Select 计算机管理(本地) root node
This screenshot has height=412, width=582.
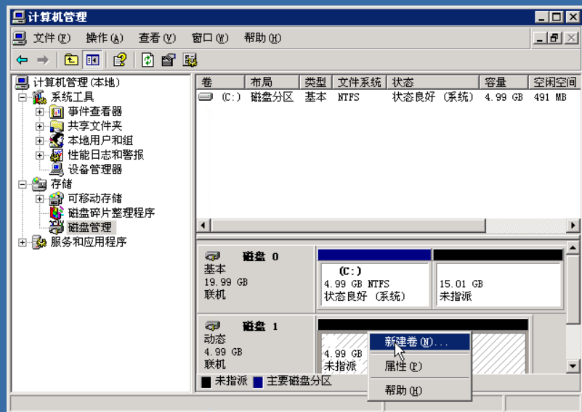[76, 82]
